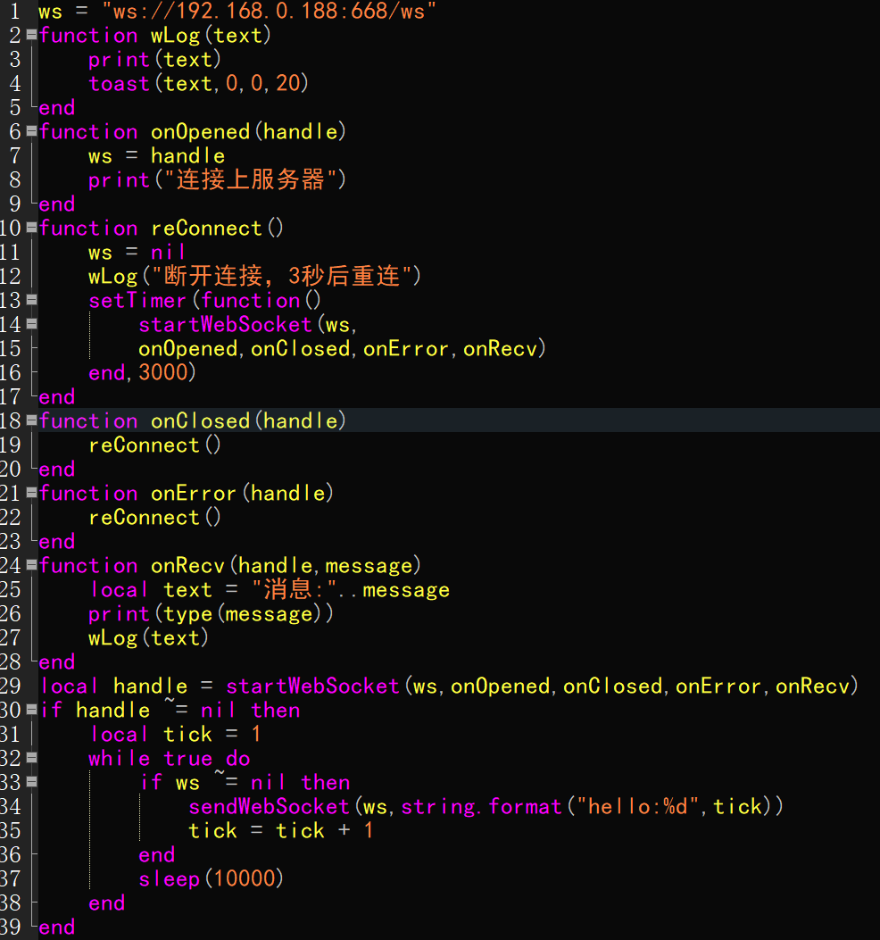This screenshot has height=940, width=880.
Task: Click line number 39 in the gutter
Action: click(11, 927)
